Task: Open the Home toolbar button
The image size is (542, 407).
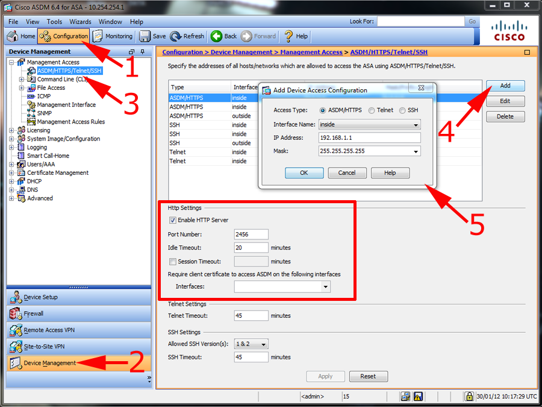Action: pos(21,36)
